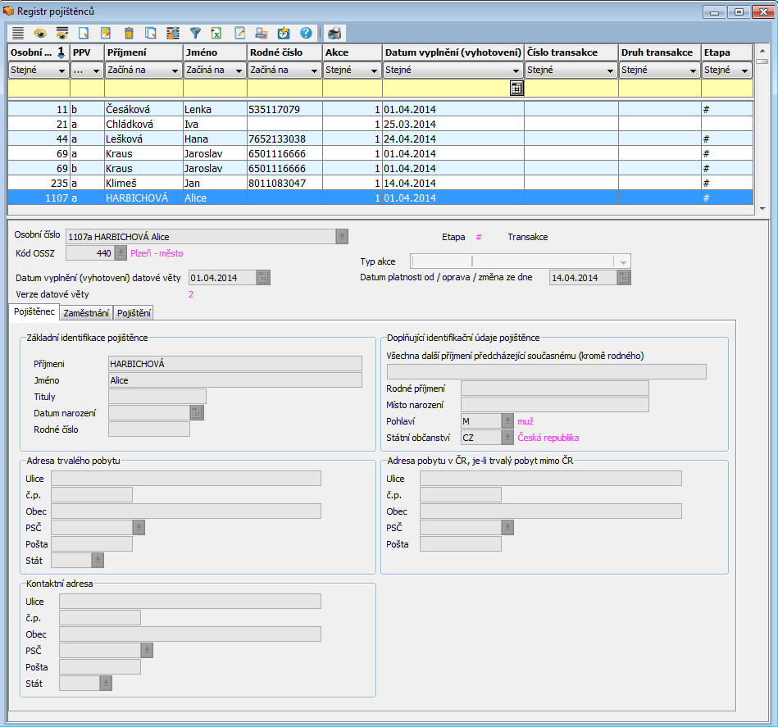Open help with the question mark icon

click(x=306, y=33)
